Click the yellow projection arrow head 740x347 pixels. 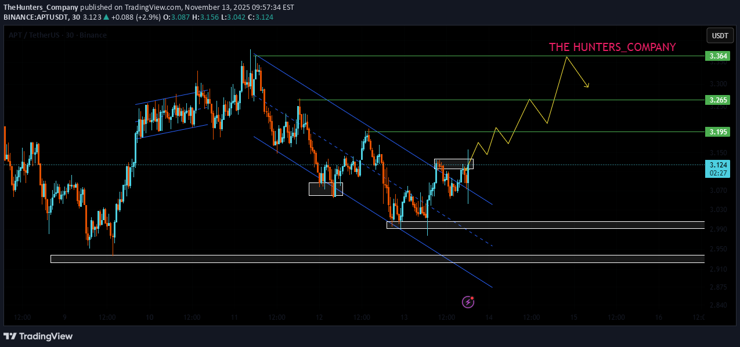tap(587, 86)
